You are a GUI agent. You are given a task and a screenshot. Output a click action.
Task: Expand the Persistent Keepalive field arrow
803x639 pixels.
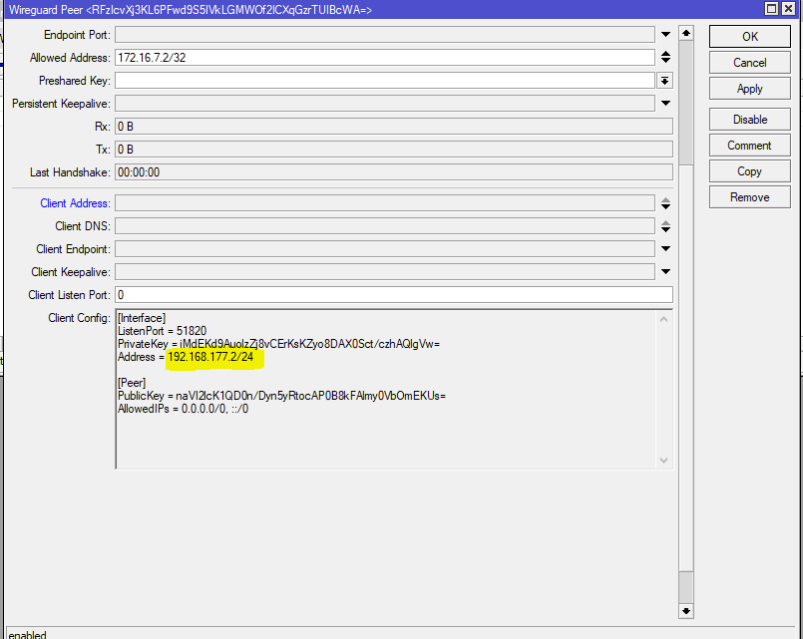pos(665,104)
